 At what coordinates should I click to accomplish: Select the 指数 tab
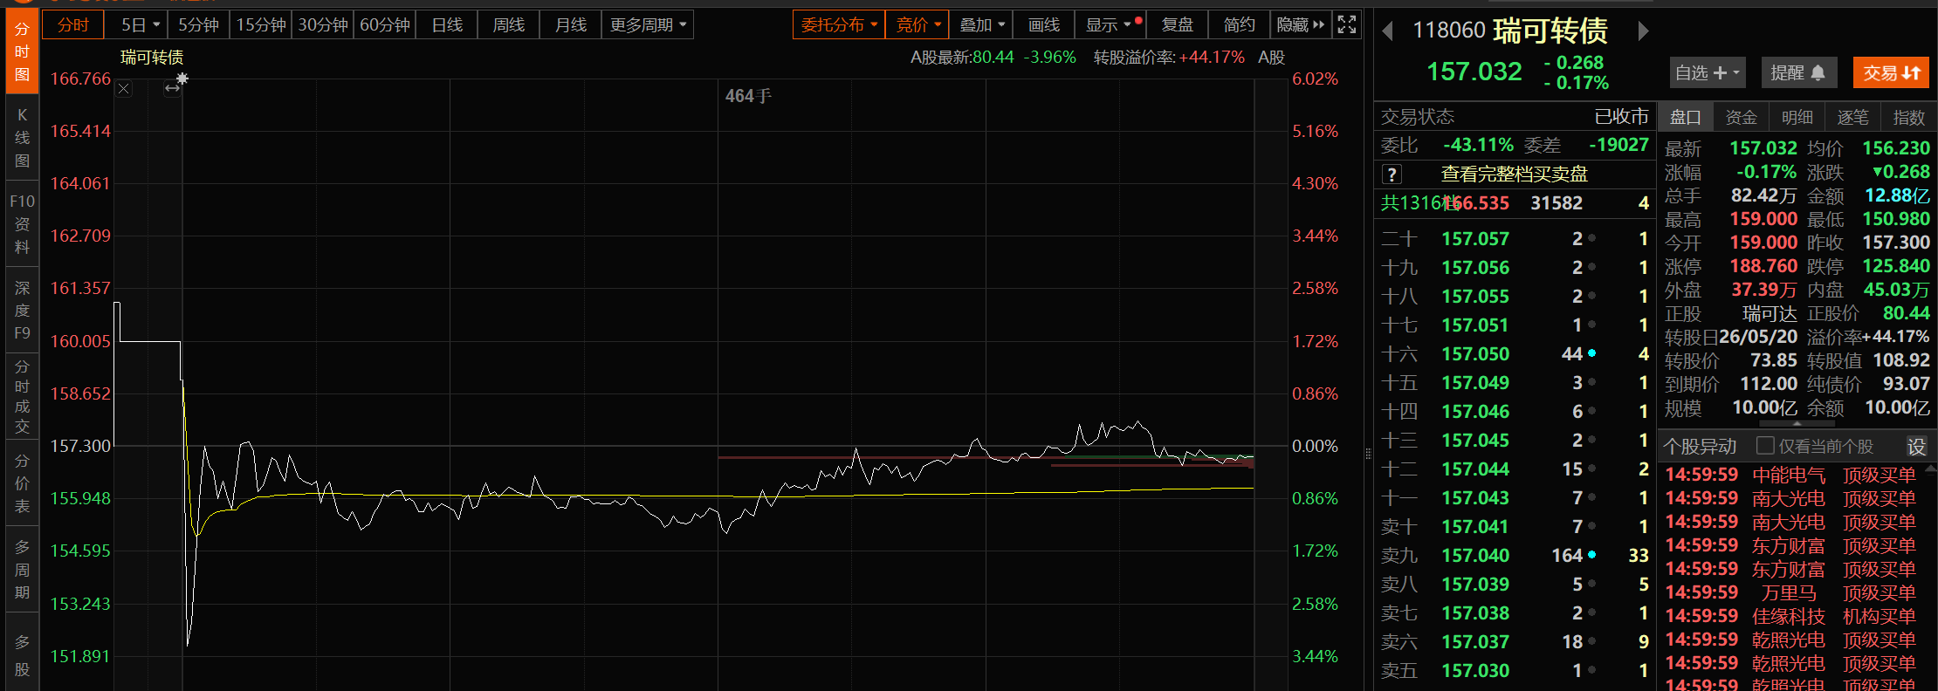[x=1909, y=117]
